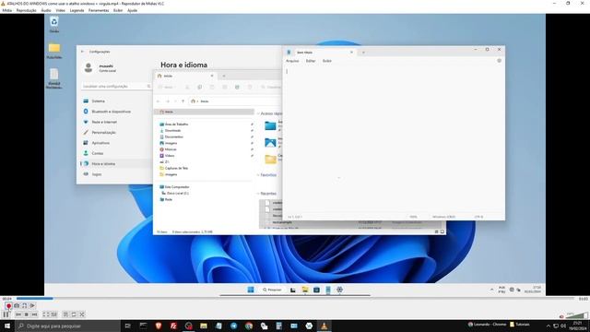The height and width of the screenshot is (332, 590).
Task: Click the host network tray icon
Action: pyautogui.click(x=555, y=326)
